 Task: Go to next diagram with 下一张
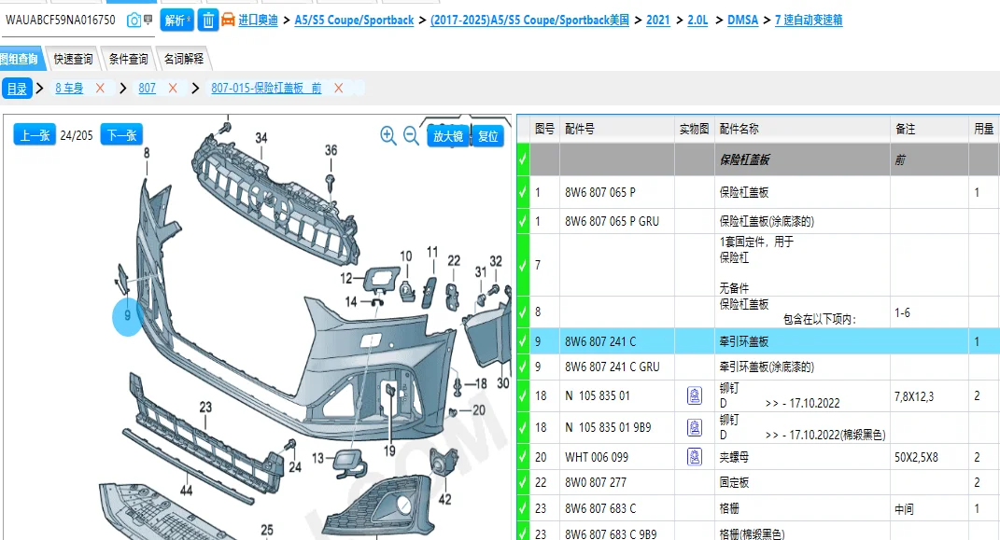click(121, 135)
